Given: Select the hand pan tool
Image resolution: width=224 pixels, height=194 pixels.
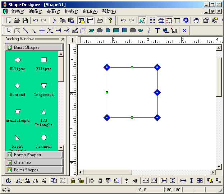Looking at the screenshot, I should pos(196,20).
